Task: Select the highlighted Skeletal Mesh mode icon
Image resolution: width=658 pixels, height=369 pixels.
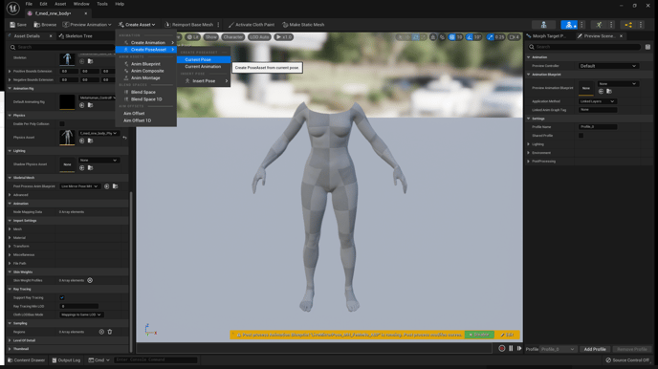Action: click(569, 25)
